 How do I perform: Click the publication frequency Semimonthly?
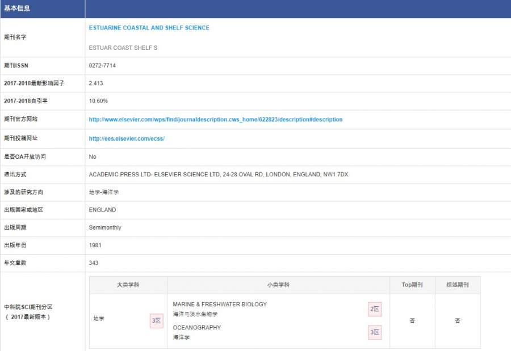tap(105, 227)
